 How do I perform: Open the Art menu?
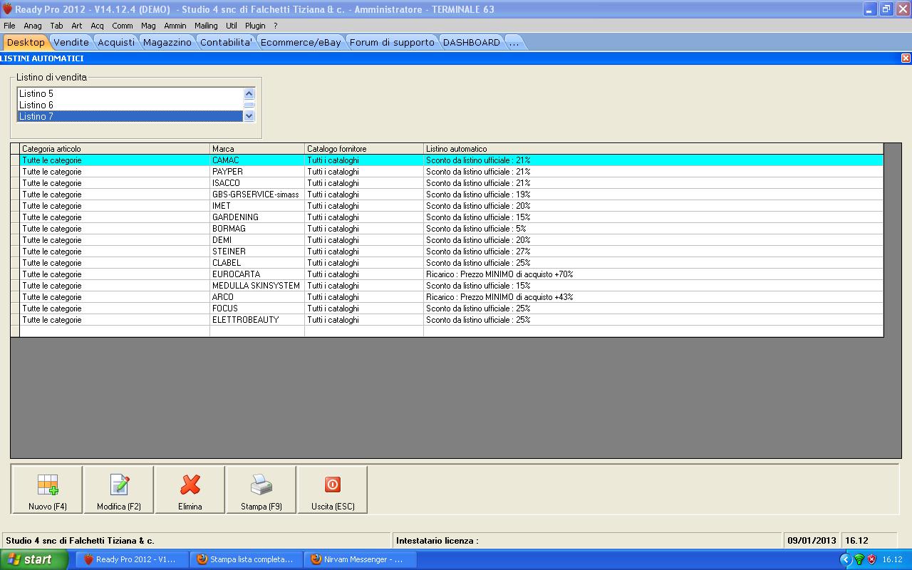click(x=77, y=26)
